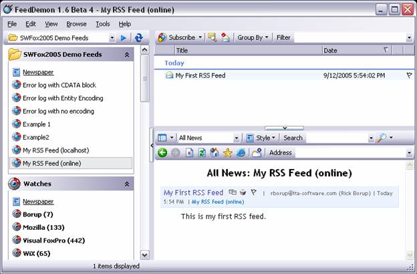Open the My First RSS Feed headline link
This screenshot has width=417, height=274.
(x=193, y=192)
